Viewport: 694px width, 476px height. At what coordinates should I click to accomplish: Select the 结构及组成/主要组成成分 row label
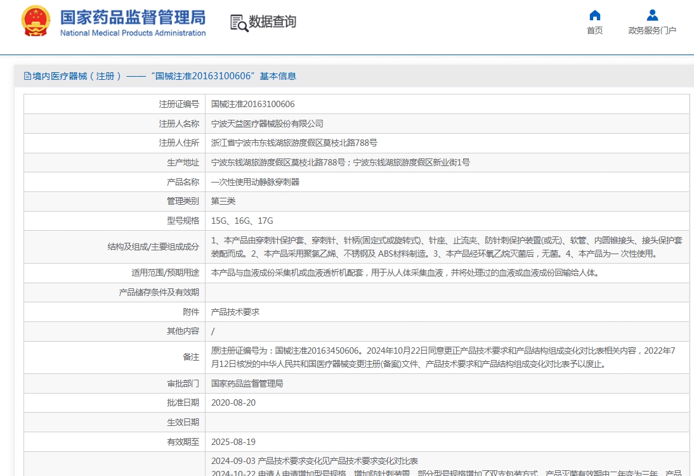tap(153, 247)
